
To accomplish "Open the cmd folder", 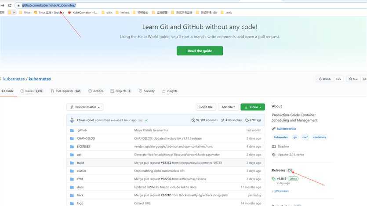I will pos(80,179).
